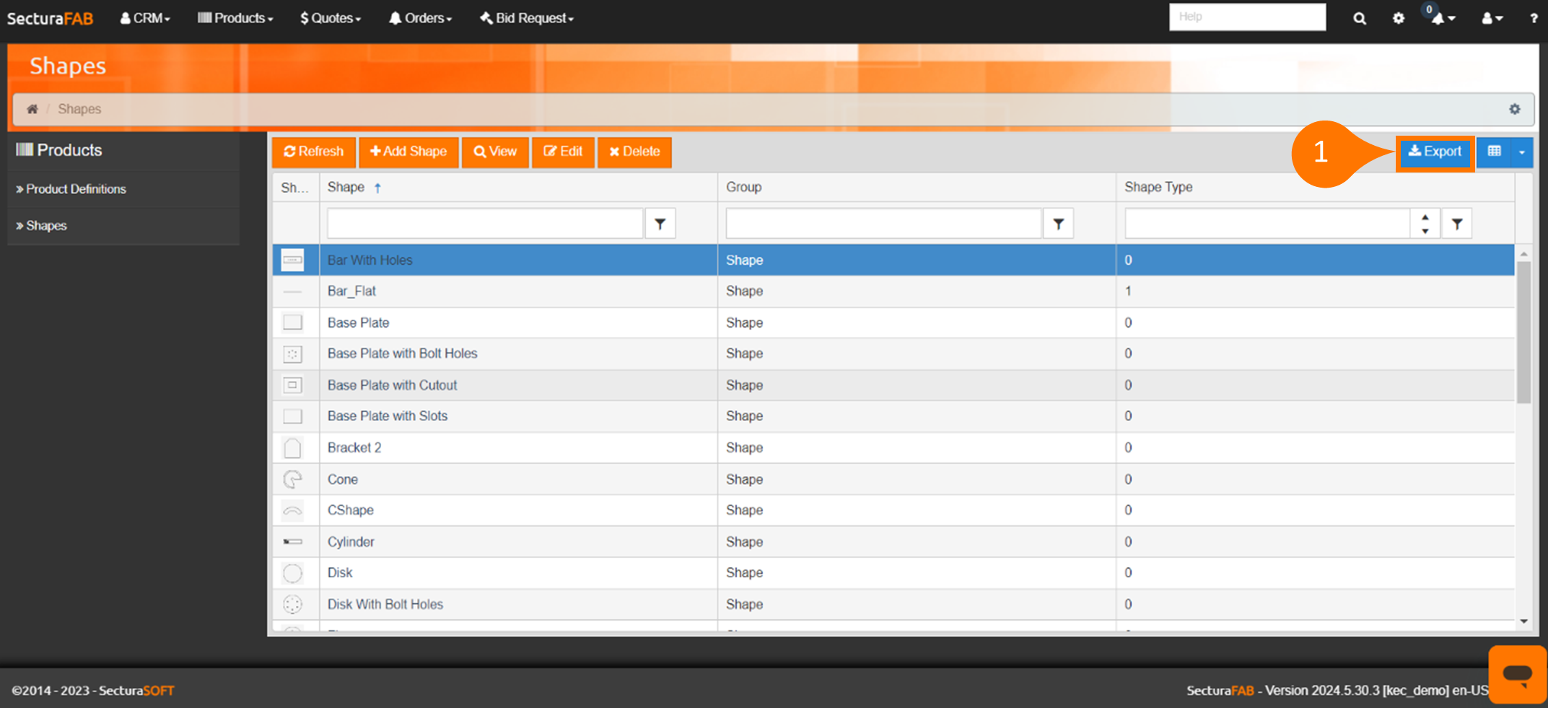Open the orange chat widget button
Screen dimensions: 1548x708
click(1517, 674)
